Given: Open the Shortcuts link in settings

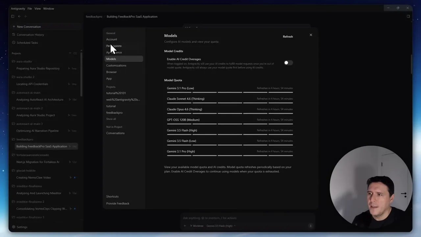Looking at the screenshot, I should pyautogui.click(x=112, y=197).
